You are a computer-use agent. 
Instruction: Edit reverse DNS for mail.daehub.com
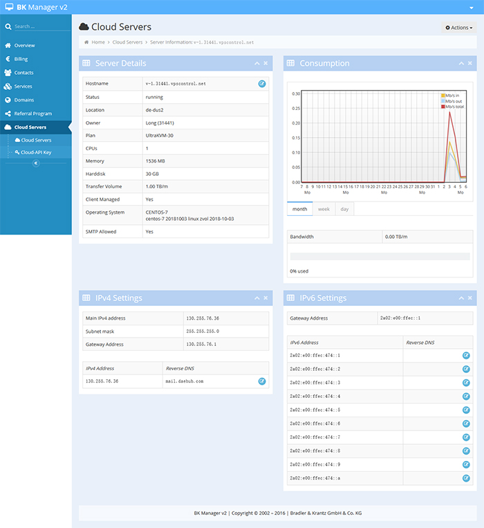(x=261, y=381)
